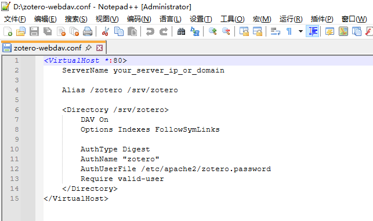
Task: Click "Options Indexes FollowSymLinks" line
Action: click(x=150, y=129)
